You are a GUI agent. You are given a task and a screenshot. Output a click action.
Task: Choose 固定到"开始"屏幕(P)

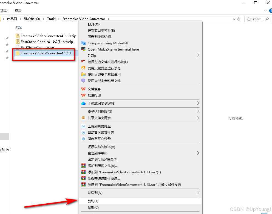click(x=103, y=159)
